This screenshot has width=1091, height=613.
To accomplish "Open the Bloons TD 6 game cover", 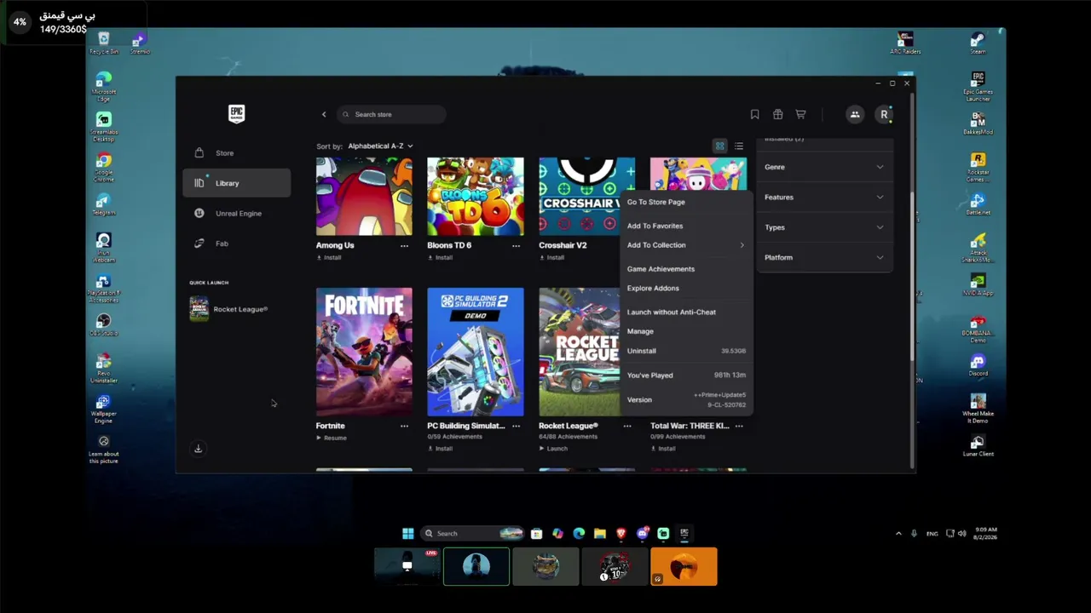I will (x=476, y=196).
